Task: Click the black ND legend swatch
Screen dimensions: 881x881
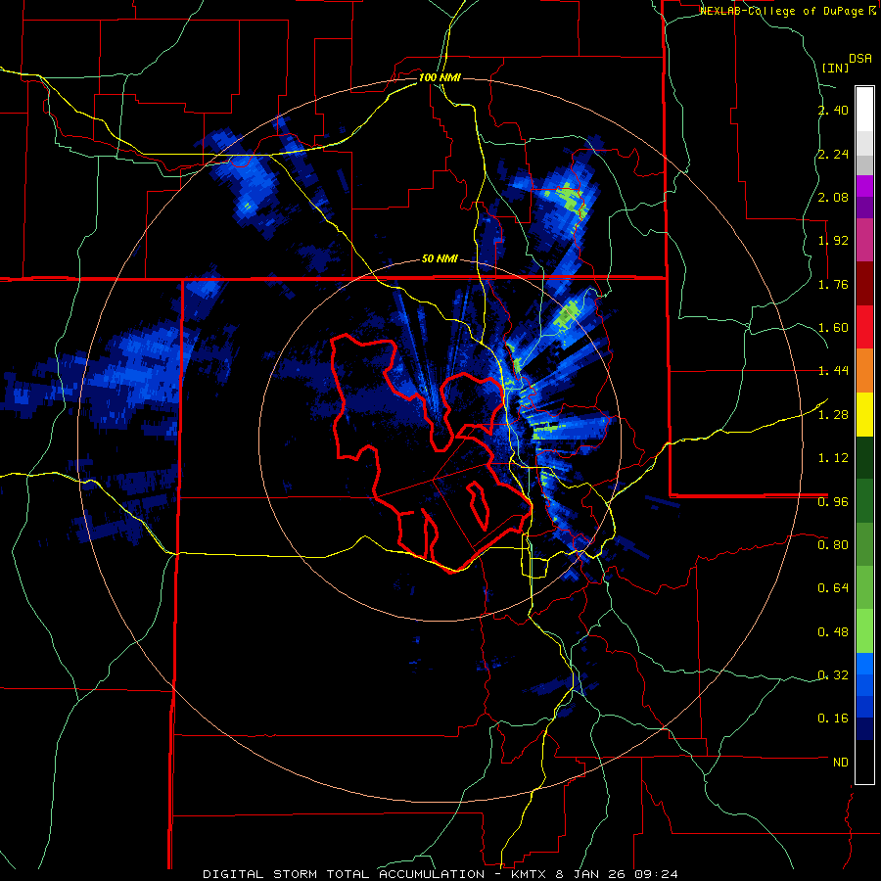Action: pos(864,763)
